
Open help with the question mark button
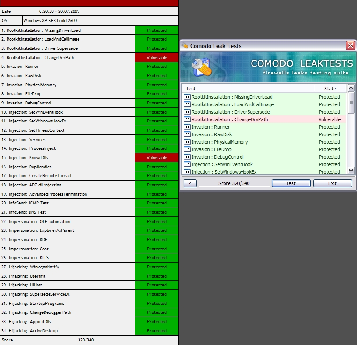pyautogui.click(x=190, y=183)
